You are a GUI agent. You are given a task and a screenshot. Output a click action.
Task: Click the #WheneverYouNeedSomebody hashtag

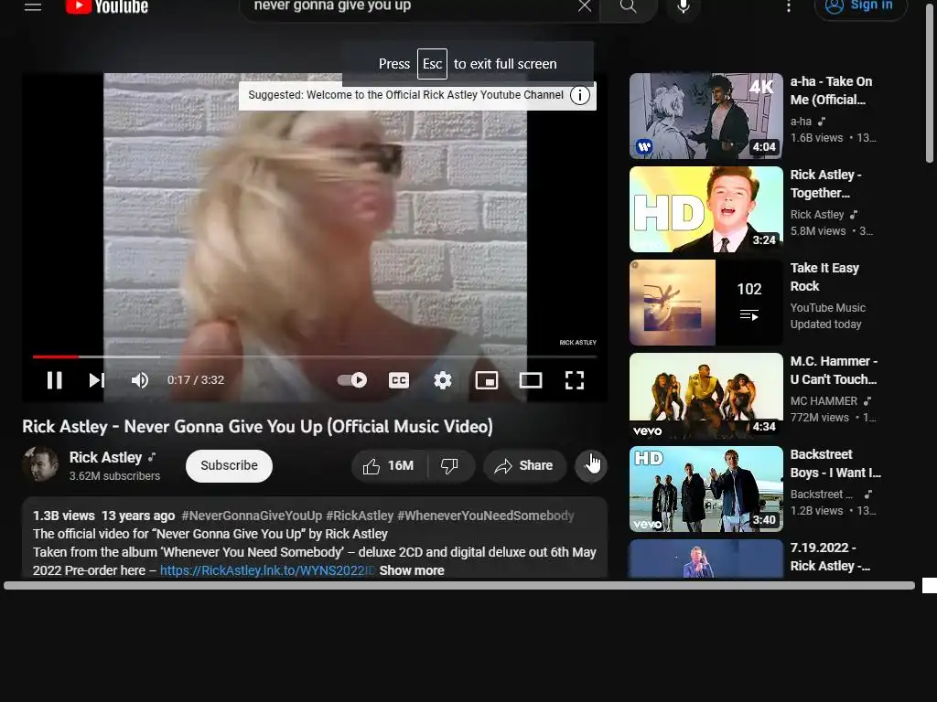tap(485, 516)
